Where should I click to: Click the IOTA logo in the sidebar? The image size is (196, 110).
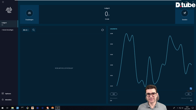tap(9, 10)
